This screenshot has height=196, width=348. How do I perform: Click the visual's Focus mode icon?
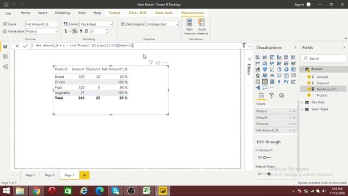(x=158, y=63)
